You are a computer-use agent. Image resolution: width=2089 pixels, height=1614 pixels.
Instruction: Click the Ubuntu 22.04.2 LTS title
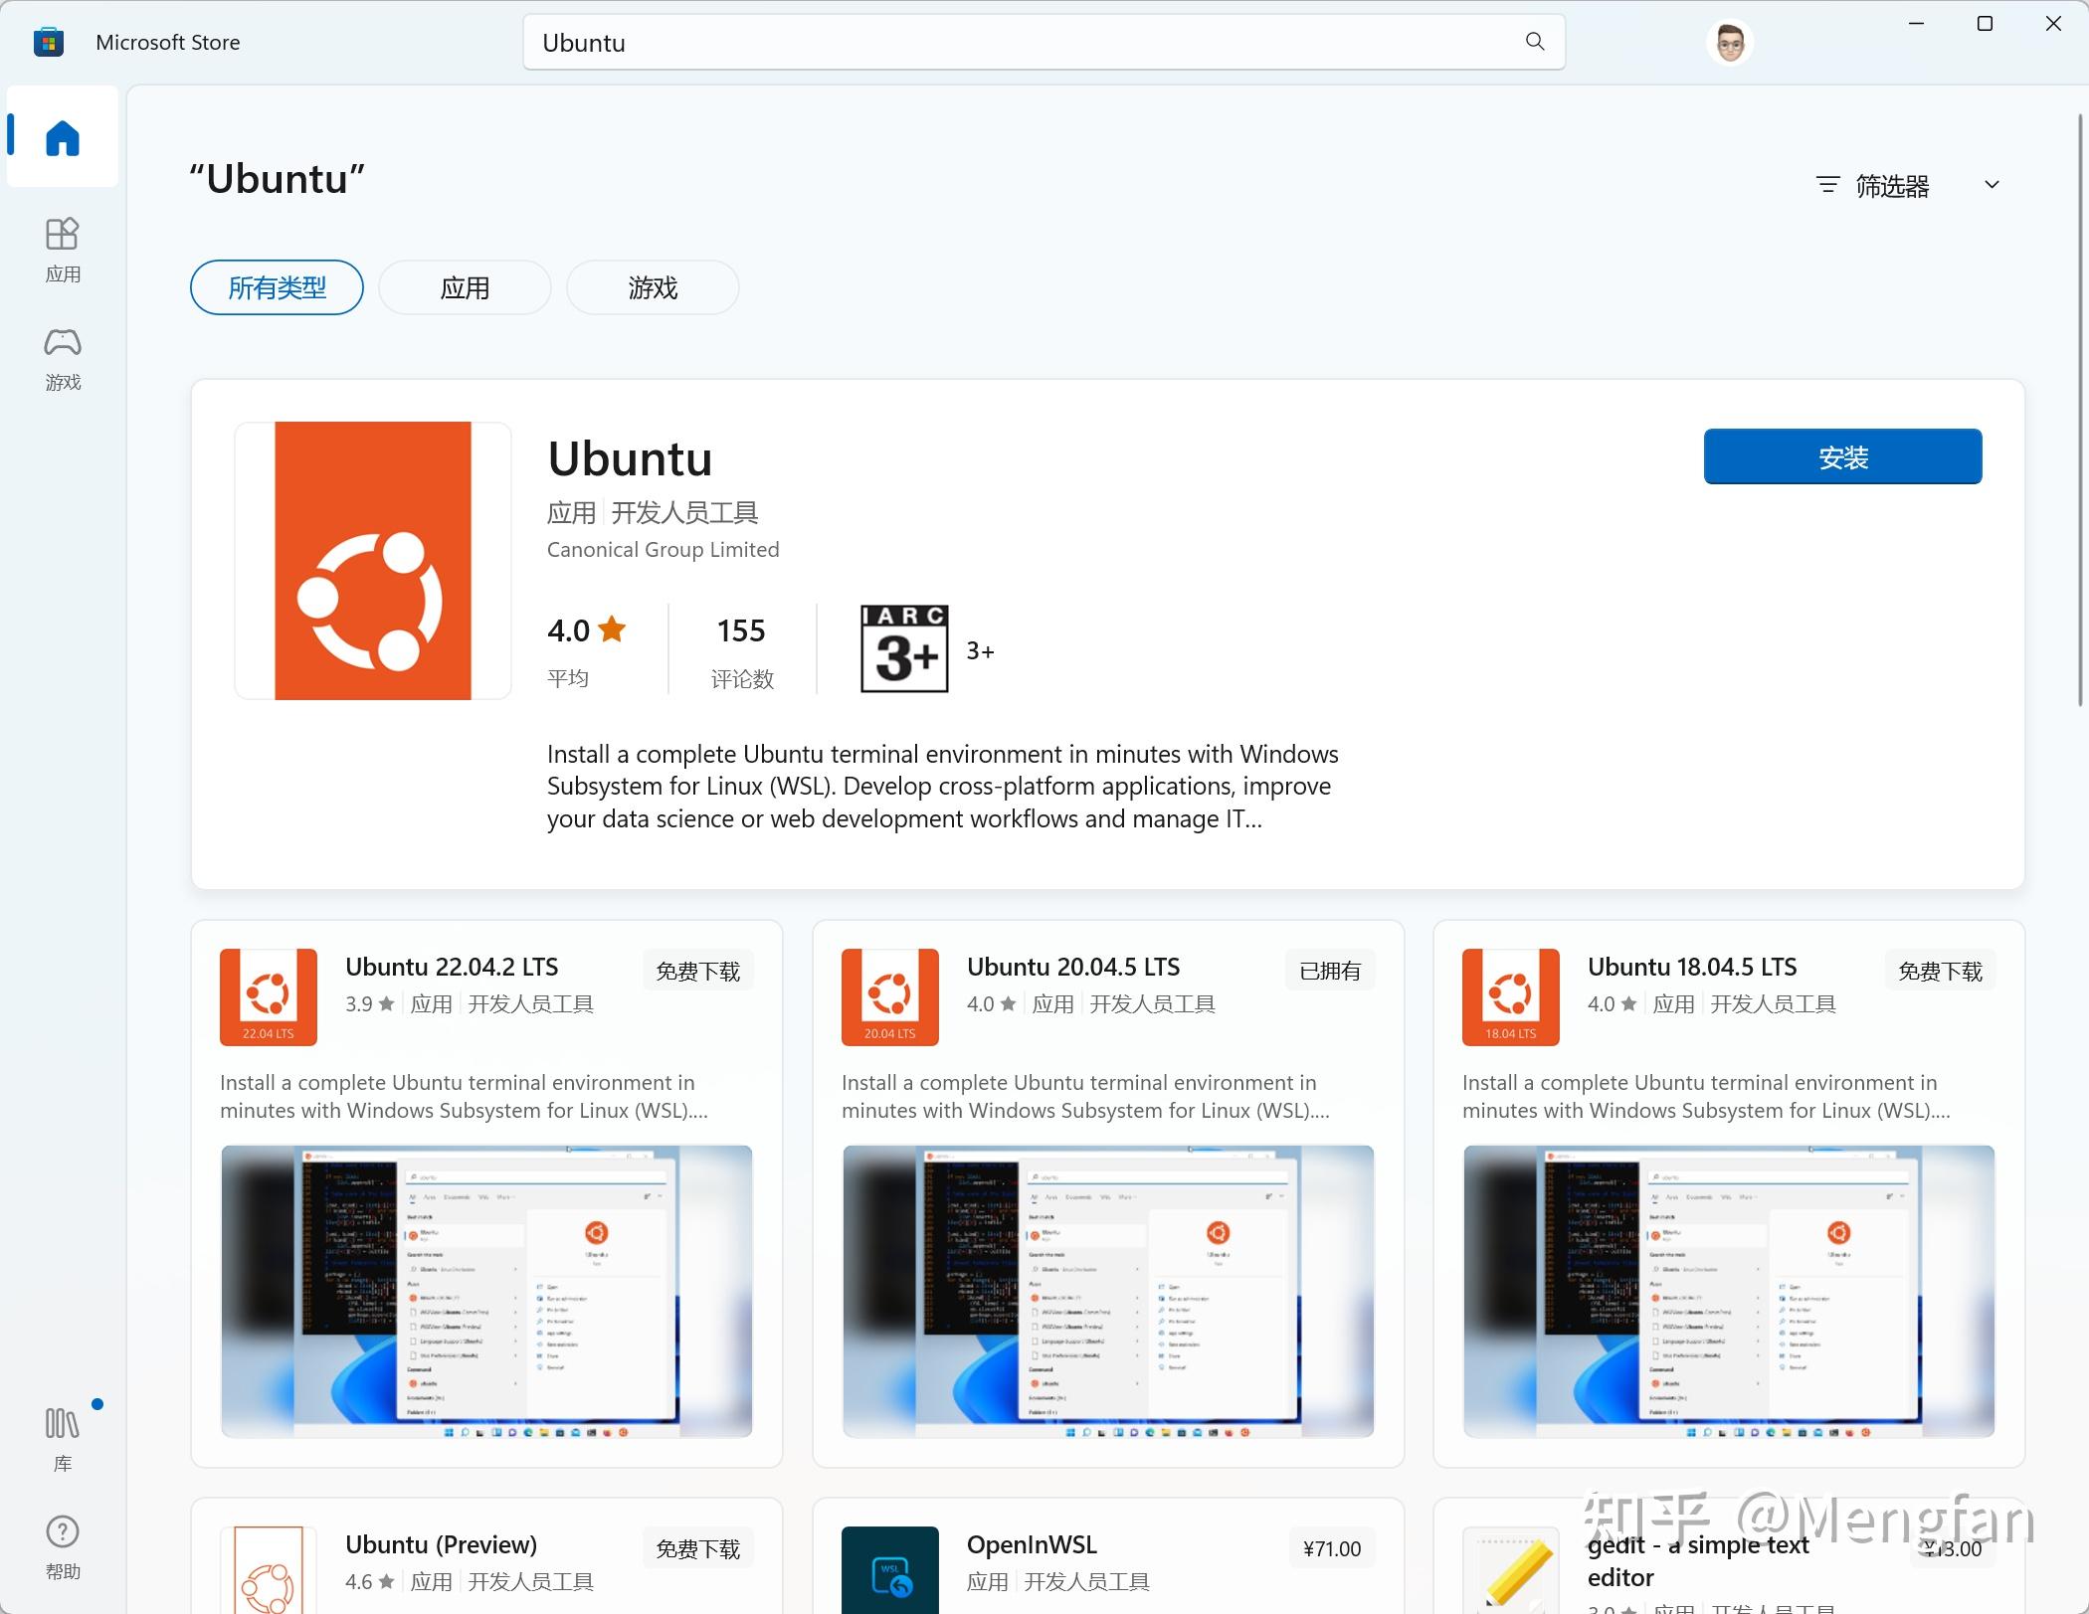point(452,967)
